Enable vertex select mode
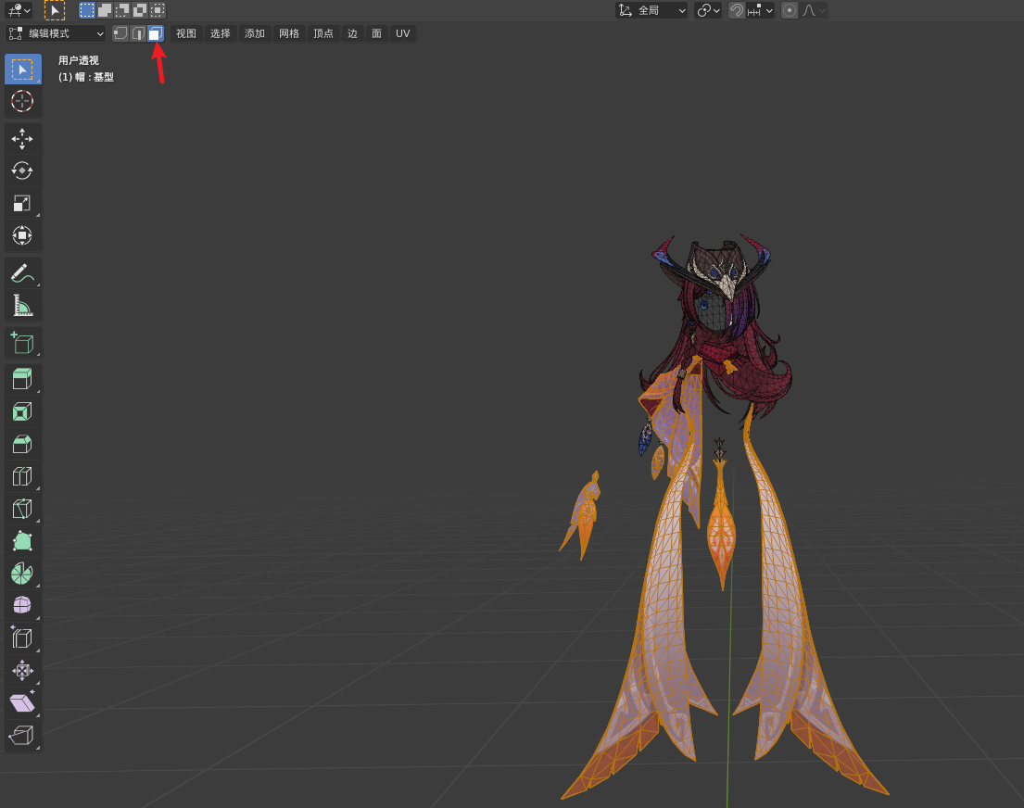 point(120,33)
